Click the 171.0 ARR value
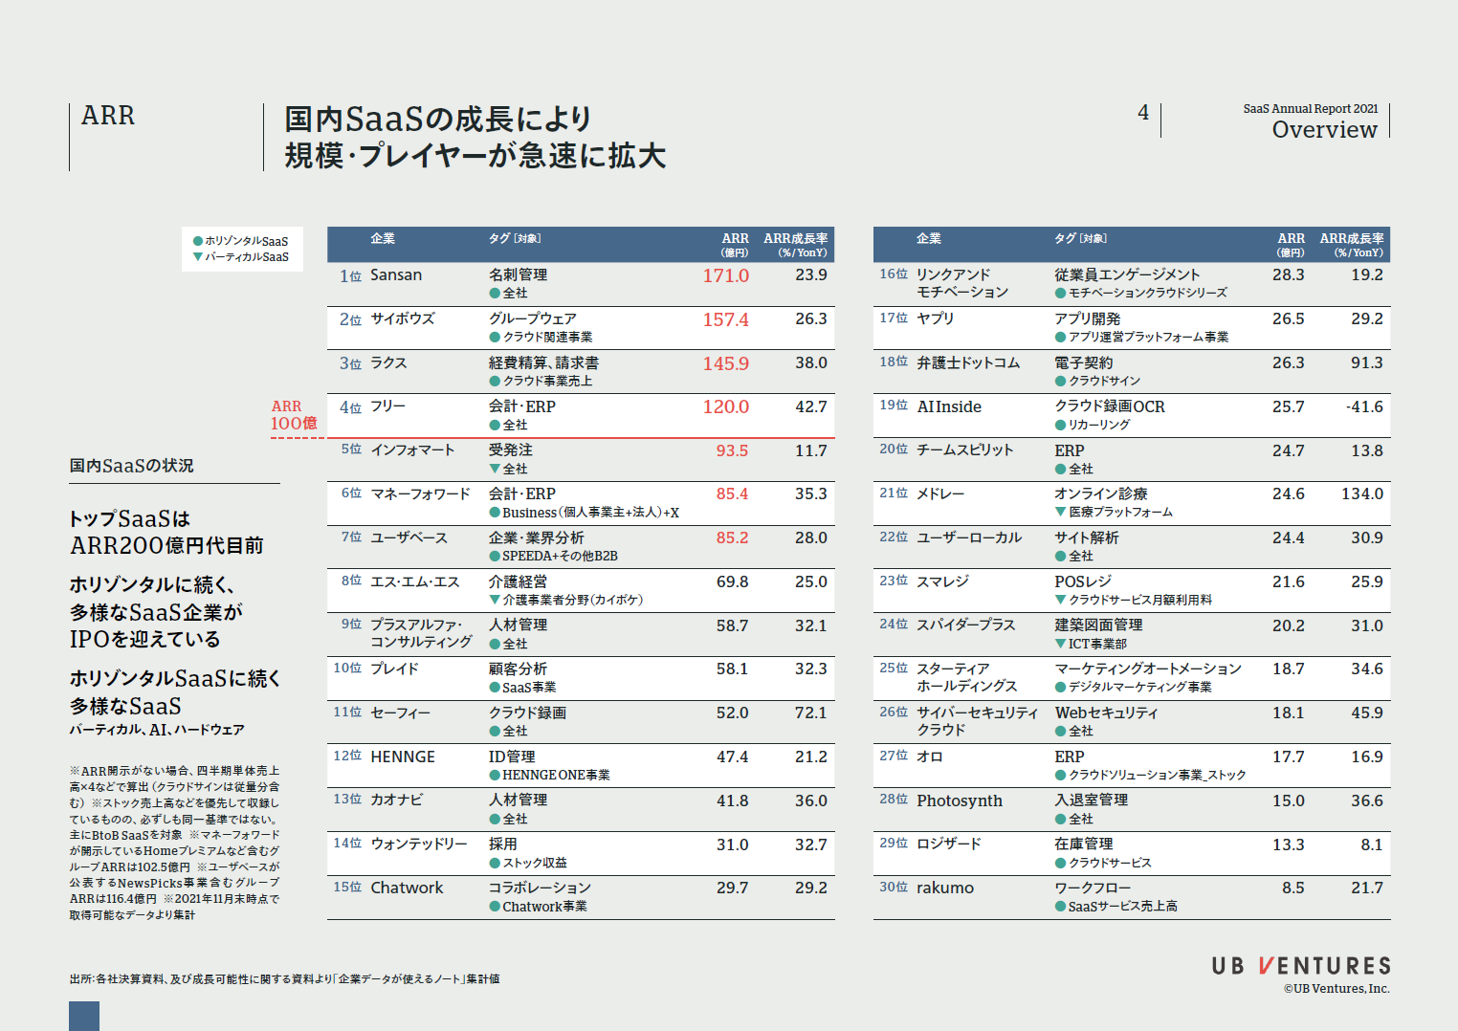1458x1031 pixels. click(726, 275)
